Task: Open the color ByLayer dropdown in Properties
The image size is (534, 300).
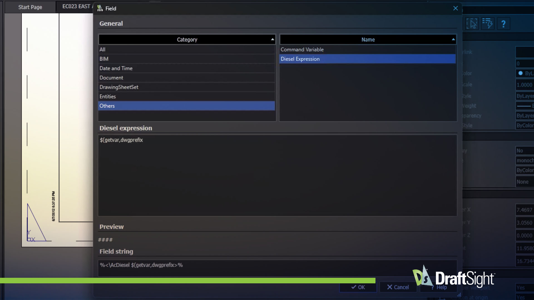Action: [525, 73]
